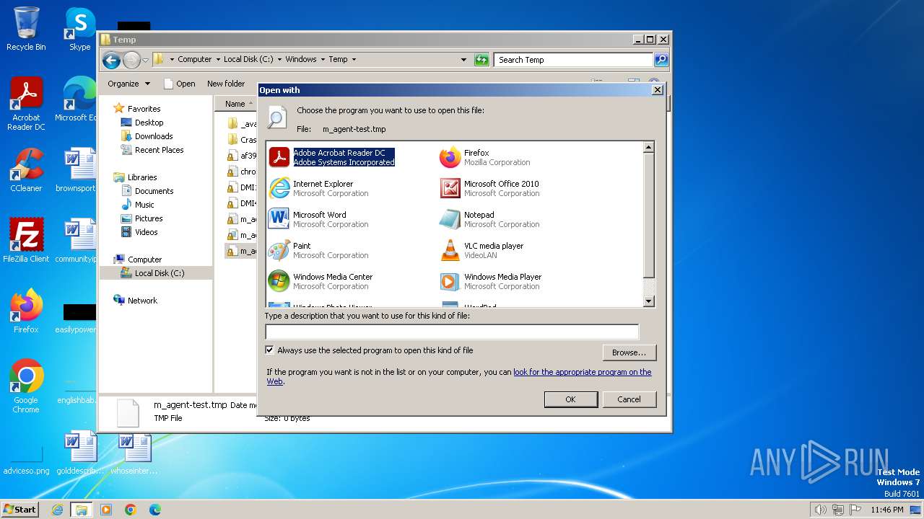The width and height of the screenshot is (924, 519).
Task: Select Music library
Action: [x=144, y=205]
